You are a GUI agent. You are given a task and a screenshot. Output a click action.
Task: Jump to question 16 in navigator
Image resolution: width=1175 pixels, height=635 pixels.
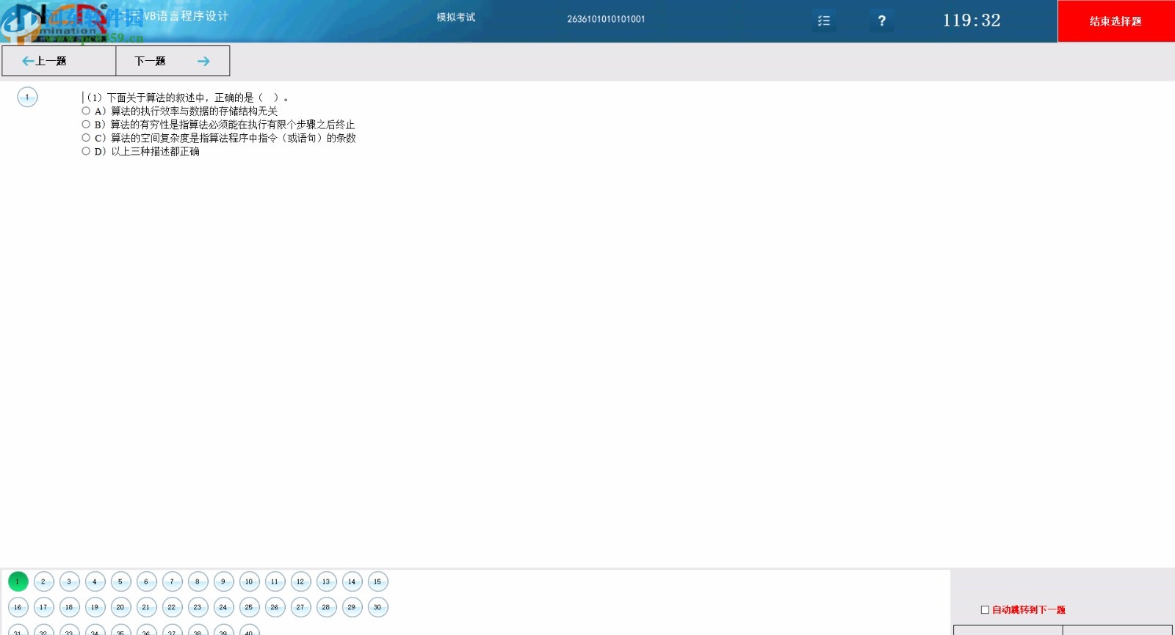click(x=18, y=607)
